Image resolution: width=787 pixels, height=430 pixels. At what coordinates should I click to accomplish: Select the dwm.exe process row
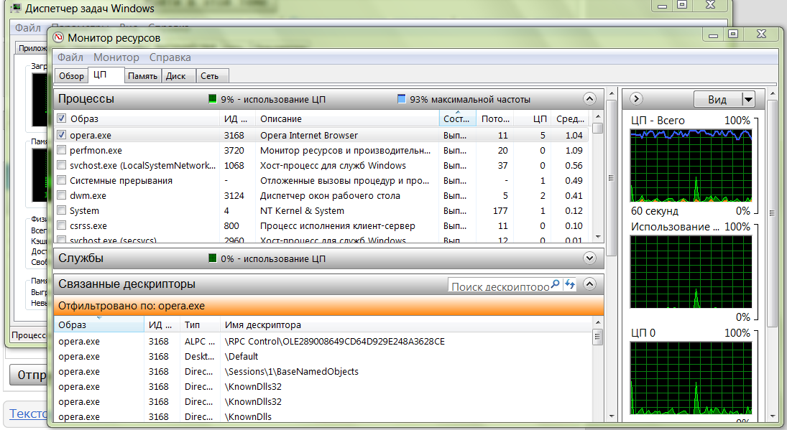[323, 195]
